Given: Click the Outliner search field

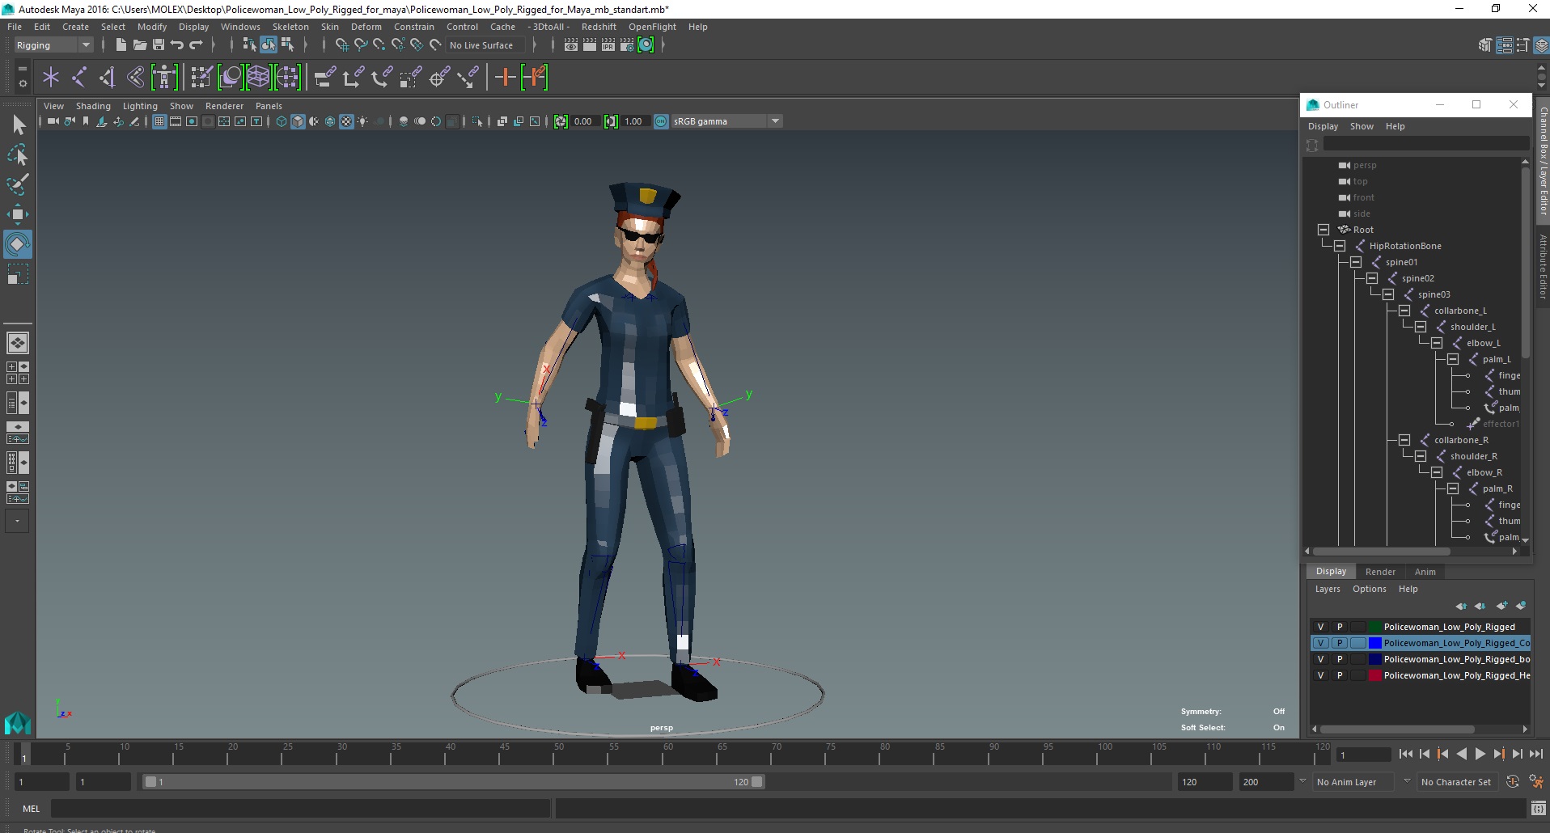Looking at the screenshot, I should [1425, 145].
